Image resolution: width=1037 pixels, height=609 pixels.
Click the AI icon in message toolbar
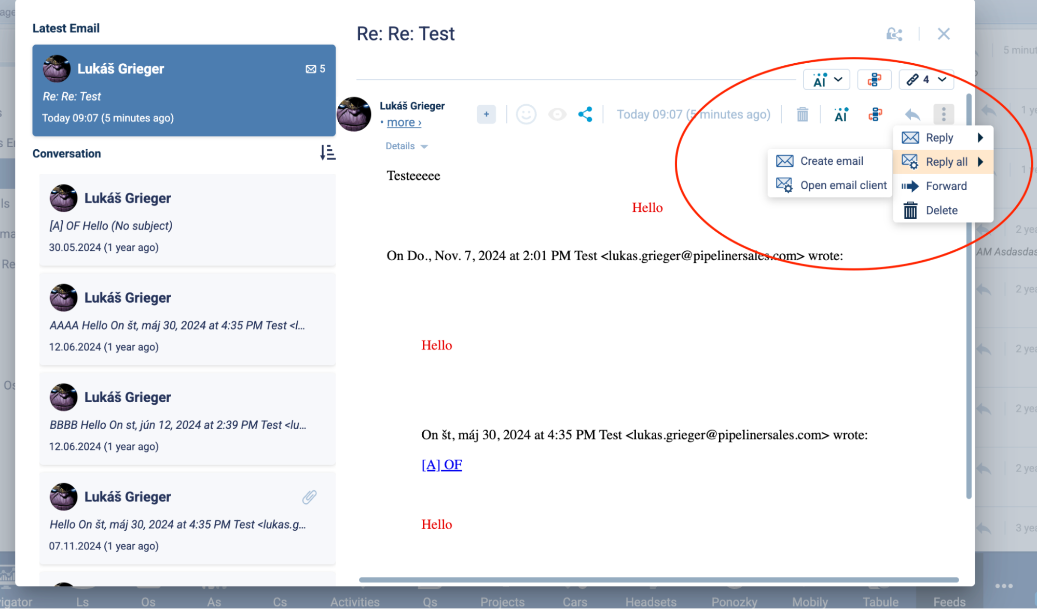point(841,115)
